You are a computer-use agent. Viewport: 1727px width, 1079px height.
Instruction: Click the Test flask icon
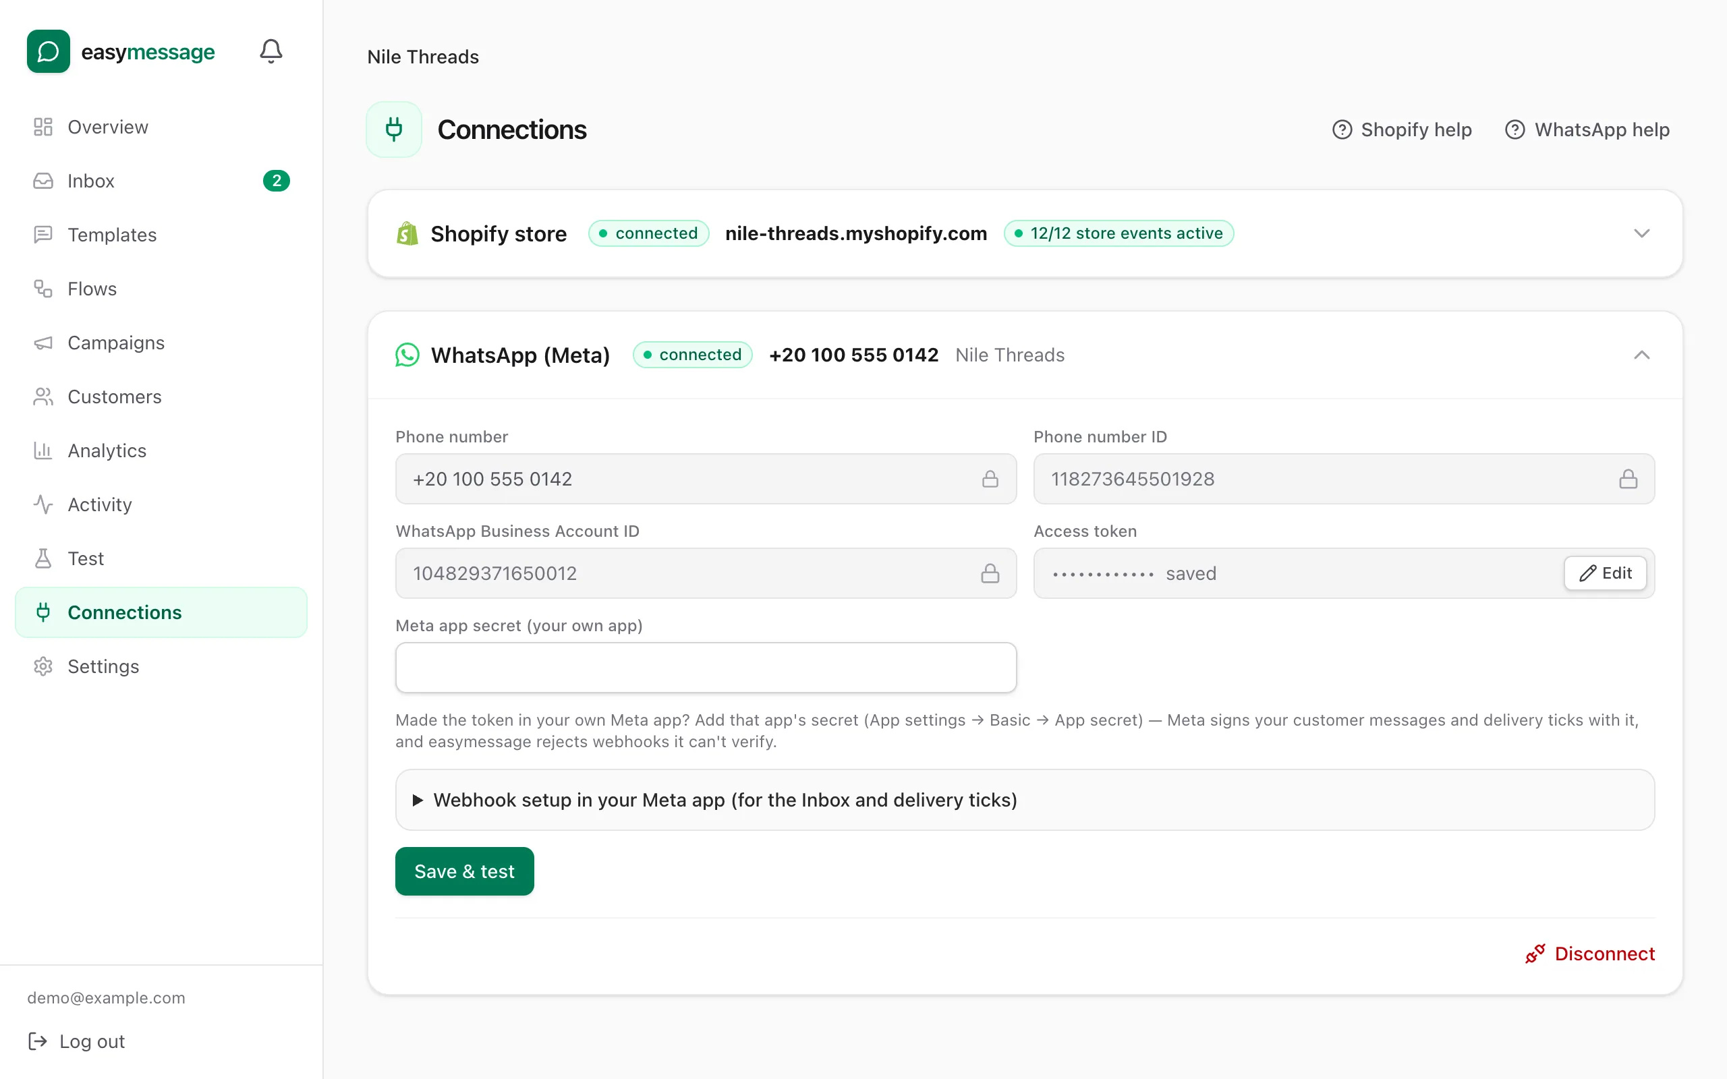[43, 558]
